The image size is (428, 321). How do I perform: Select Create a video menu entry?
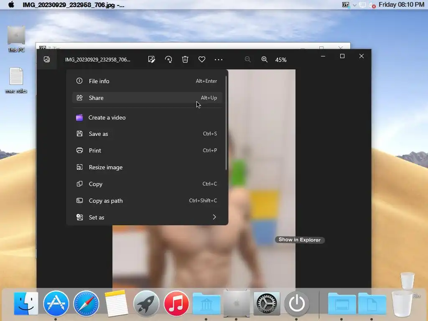[147, 117]
